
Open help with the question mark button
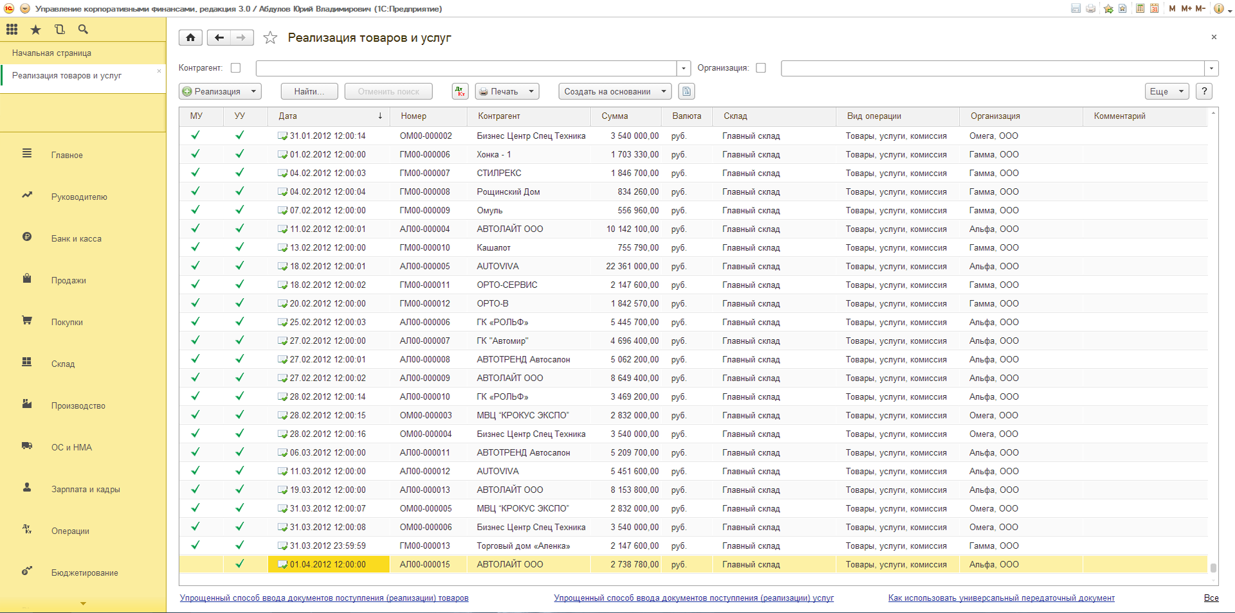point(1204,91)
